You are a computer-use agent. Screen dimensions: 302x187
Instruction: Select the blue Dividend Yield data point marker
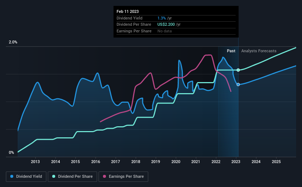[238, 84]
